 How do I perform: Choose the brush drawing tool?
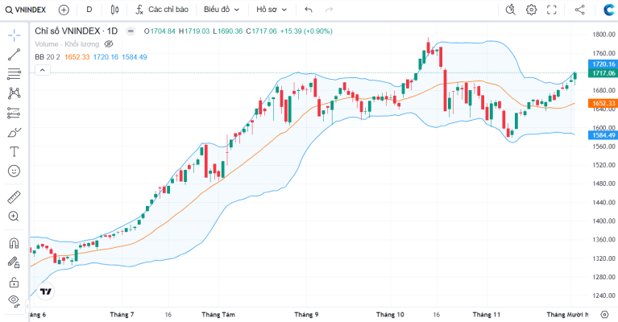point(14,132)
